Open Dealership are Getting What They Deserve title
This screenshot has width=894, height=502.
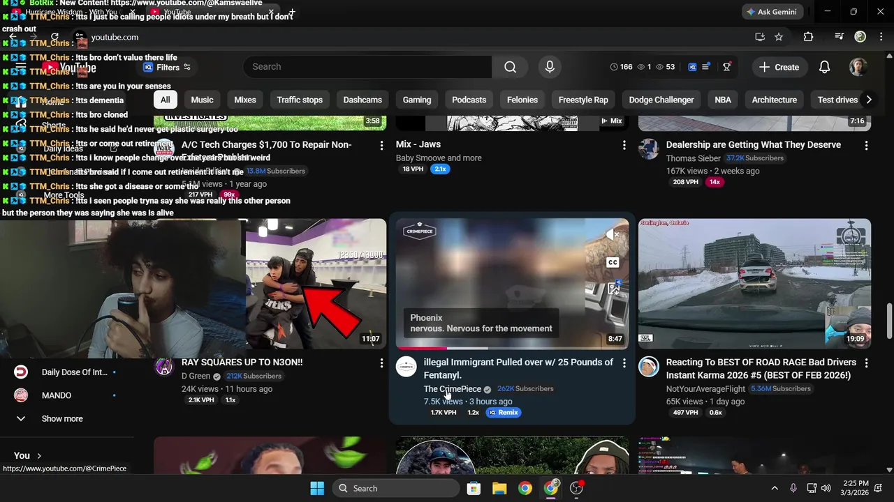point(753,145)
